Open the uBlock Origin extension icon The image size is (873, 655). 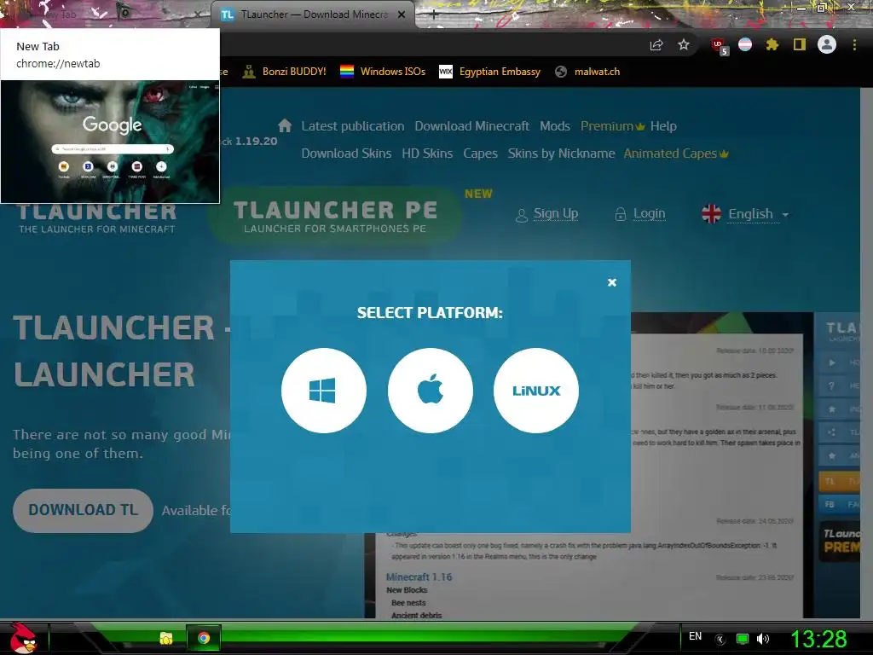[x=719, y=46]
